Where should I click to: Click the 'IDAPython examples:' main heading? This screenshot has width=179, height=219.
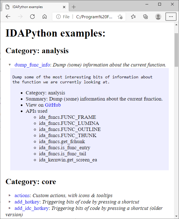pyautogui.click(x=55, y=33)
